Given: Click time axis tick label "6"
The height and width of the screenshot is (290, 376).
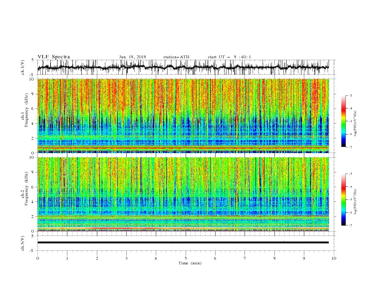Looking at the screenshot, I should point(215,258).
